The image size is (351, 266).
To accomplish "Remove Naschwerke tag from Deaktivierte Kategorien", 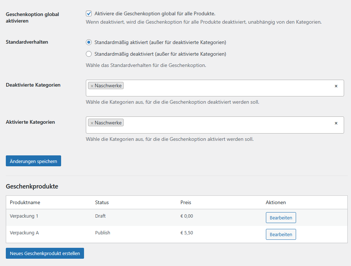I will (x=92, y=86).
